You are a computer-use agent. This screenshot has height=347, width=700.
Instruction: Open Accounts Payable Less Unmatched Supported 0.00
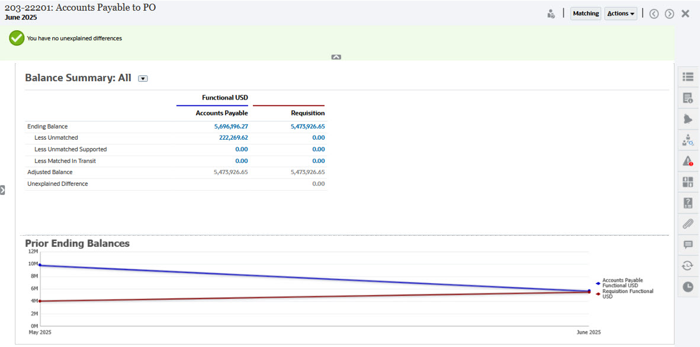242,149
